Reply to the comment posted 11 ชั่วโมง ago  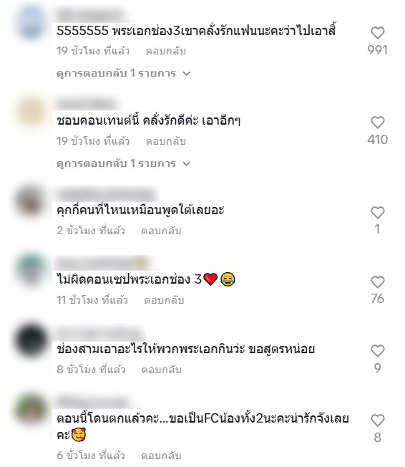click(164, 300)
